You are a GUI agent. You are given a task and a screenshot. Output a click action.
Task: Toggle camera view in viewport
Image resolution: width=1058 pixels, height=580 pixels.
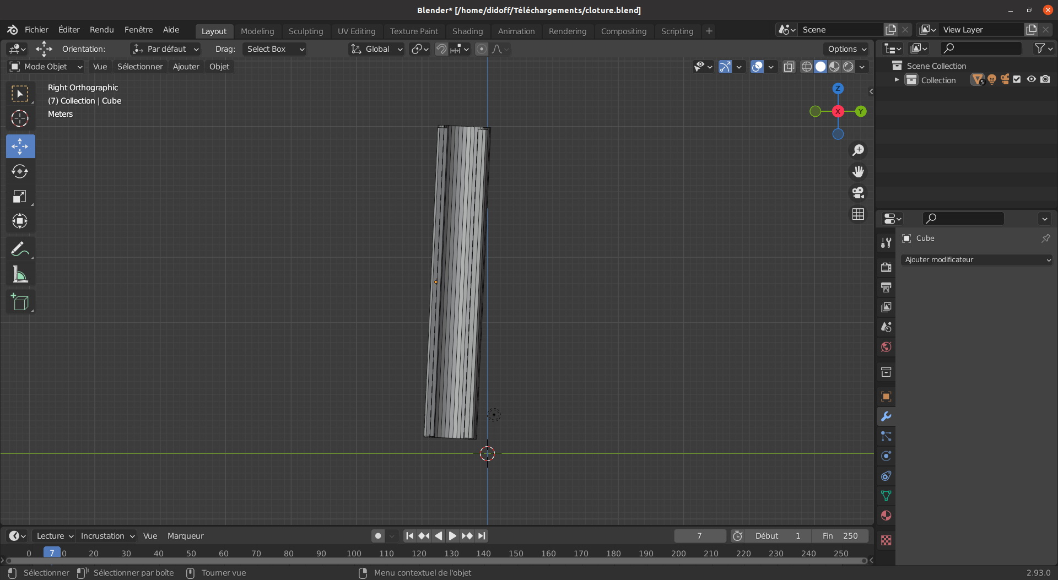coord(858,193)
